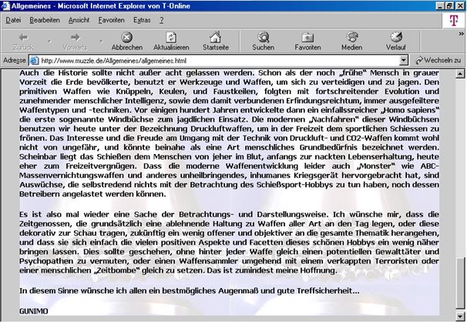The height and width of the screenshot is (322, 467).
Task: Open the Ansicht menu
Action: tap(79, 19)
